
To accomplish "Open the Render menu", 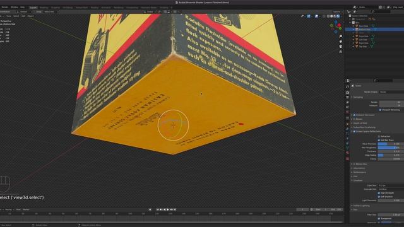I will click(x=5, y=7).
